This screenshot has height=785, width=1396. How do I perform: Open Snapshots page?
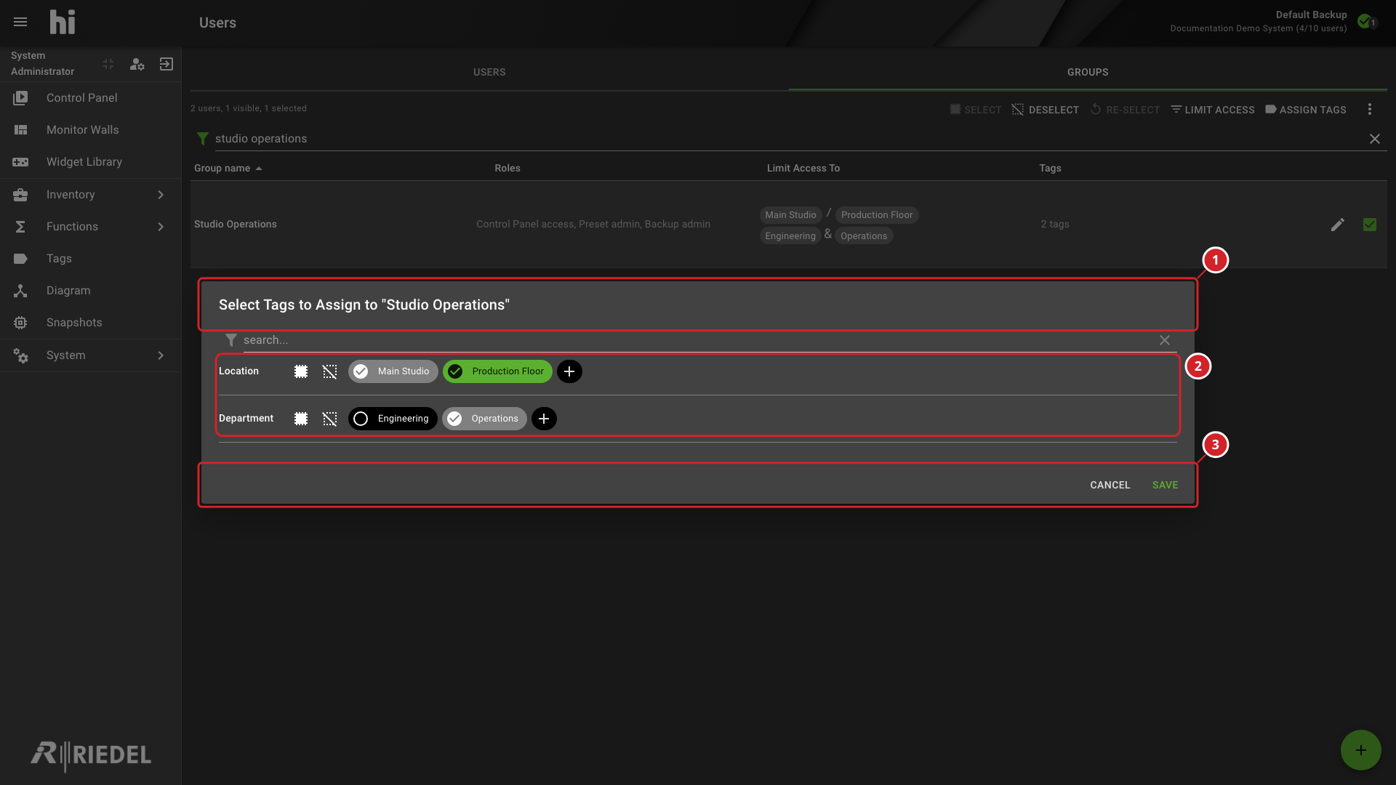(90, 323)
